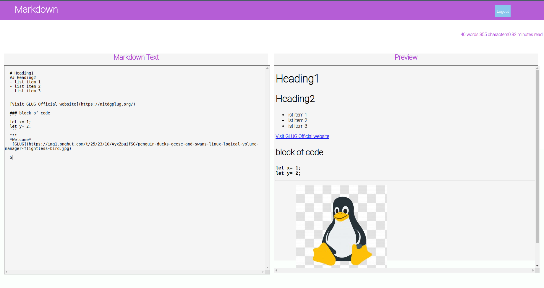Viewport: 544px width, 288px height.
Task: Click the Heading2 title in preview
Action: [295, 99]
